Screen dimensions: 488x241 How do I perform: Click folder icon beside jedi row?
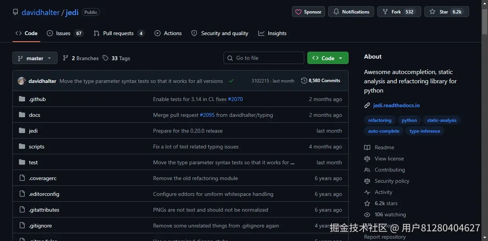pyautogui.click(x=22, y=131)
